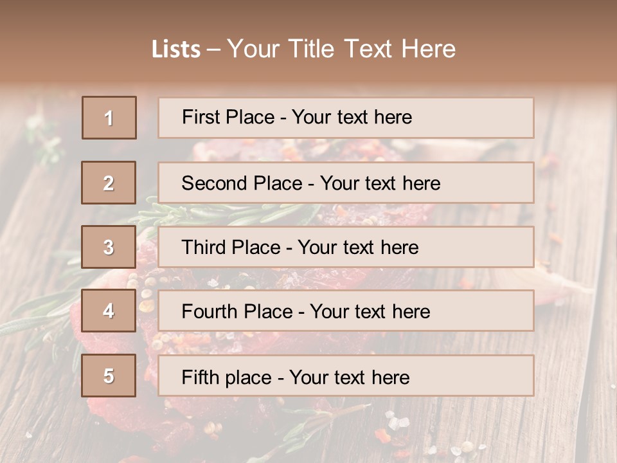Select the Second Place text box

(x=346, y=183)
